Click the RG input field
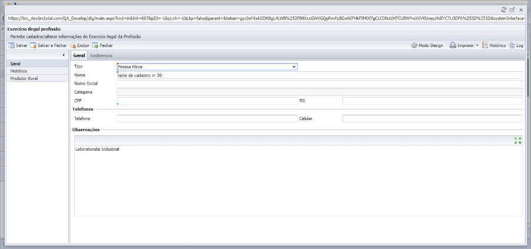 coord(433,101)
